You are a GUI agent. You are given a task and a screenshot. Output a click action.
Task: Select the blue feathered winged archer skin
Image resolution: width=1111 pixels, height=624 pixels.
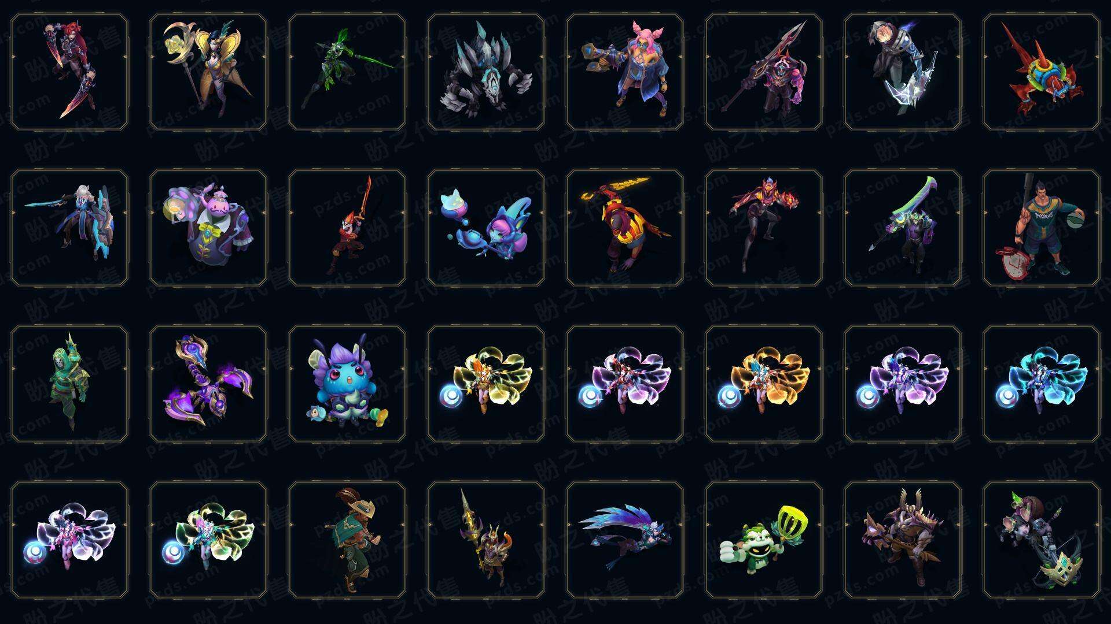625,540
